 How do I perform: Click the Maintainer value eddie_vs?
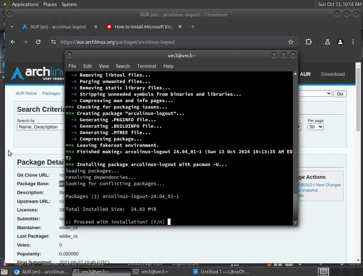click(68, 227)
